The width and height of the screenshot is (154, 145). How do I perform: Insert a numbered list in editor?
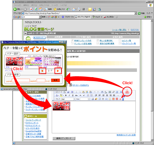click(88, 96)
